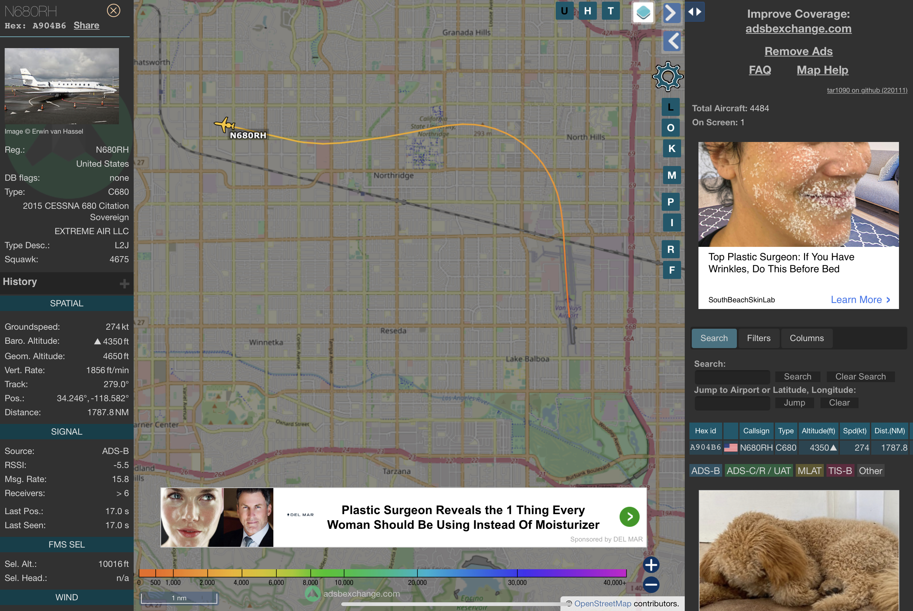Zoom in with the plus icon
Screen dimensions: 913x611
(651, 565)
